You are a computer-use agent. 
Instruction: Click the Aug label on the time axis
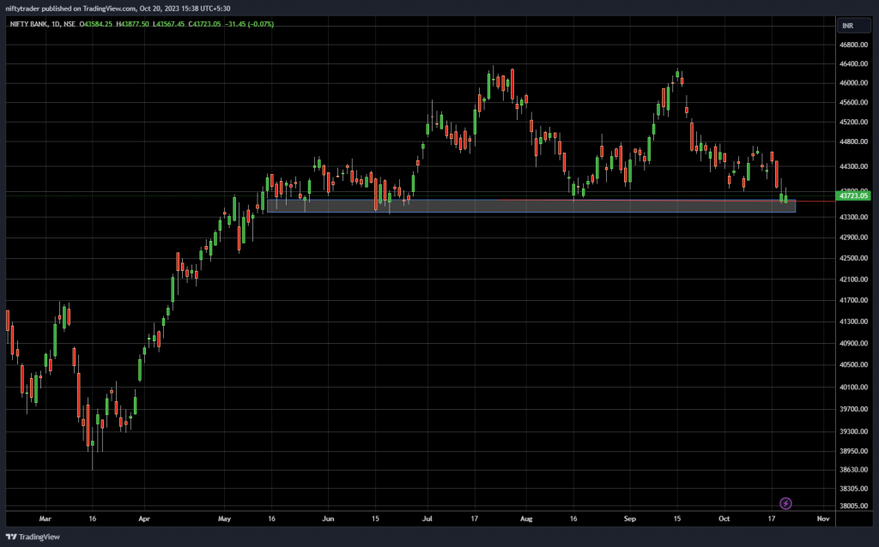click(x=526, y=519)
